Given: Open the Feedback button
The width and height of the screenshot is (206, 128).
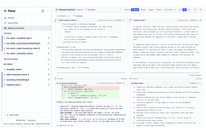Looking at the screenshot, I should (32, 120).
